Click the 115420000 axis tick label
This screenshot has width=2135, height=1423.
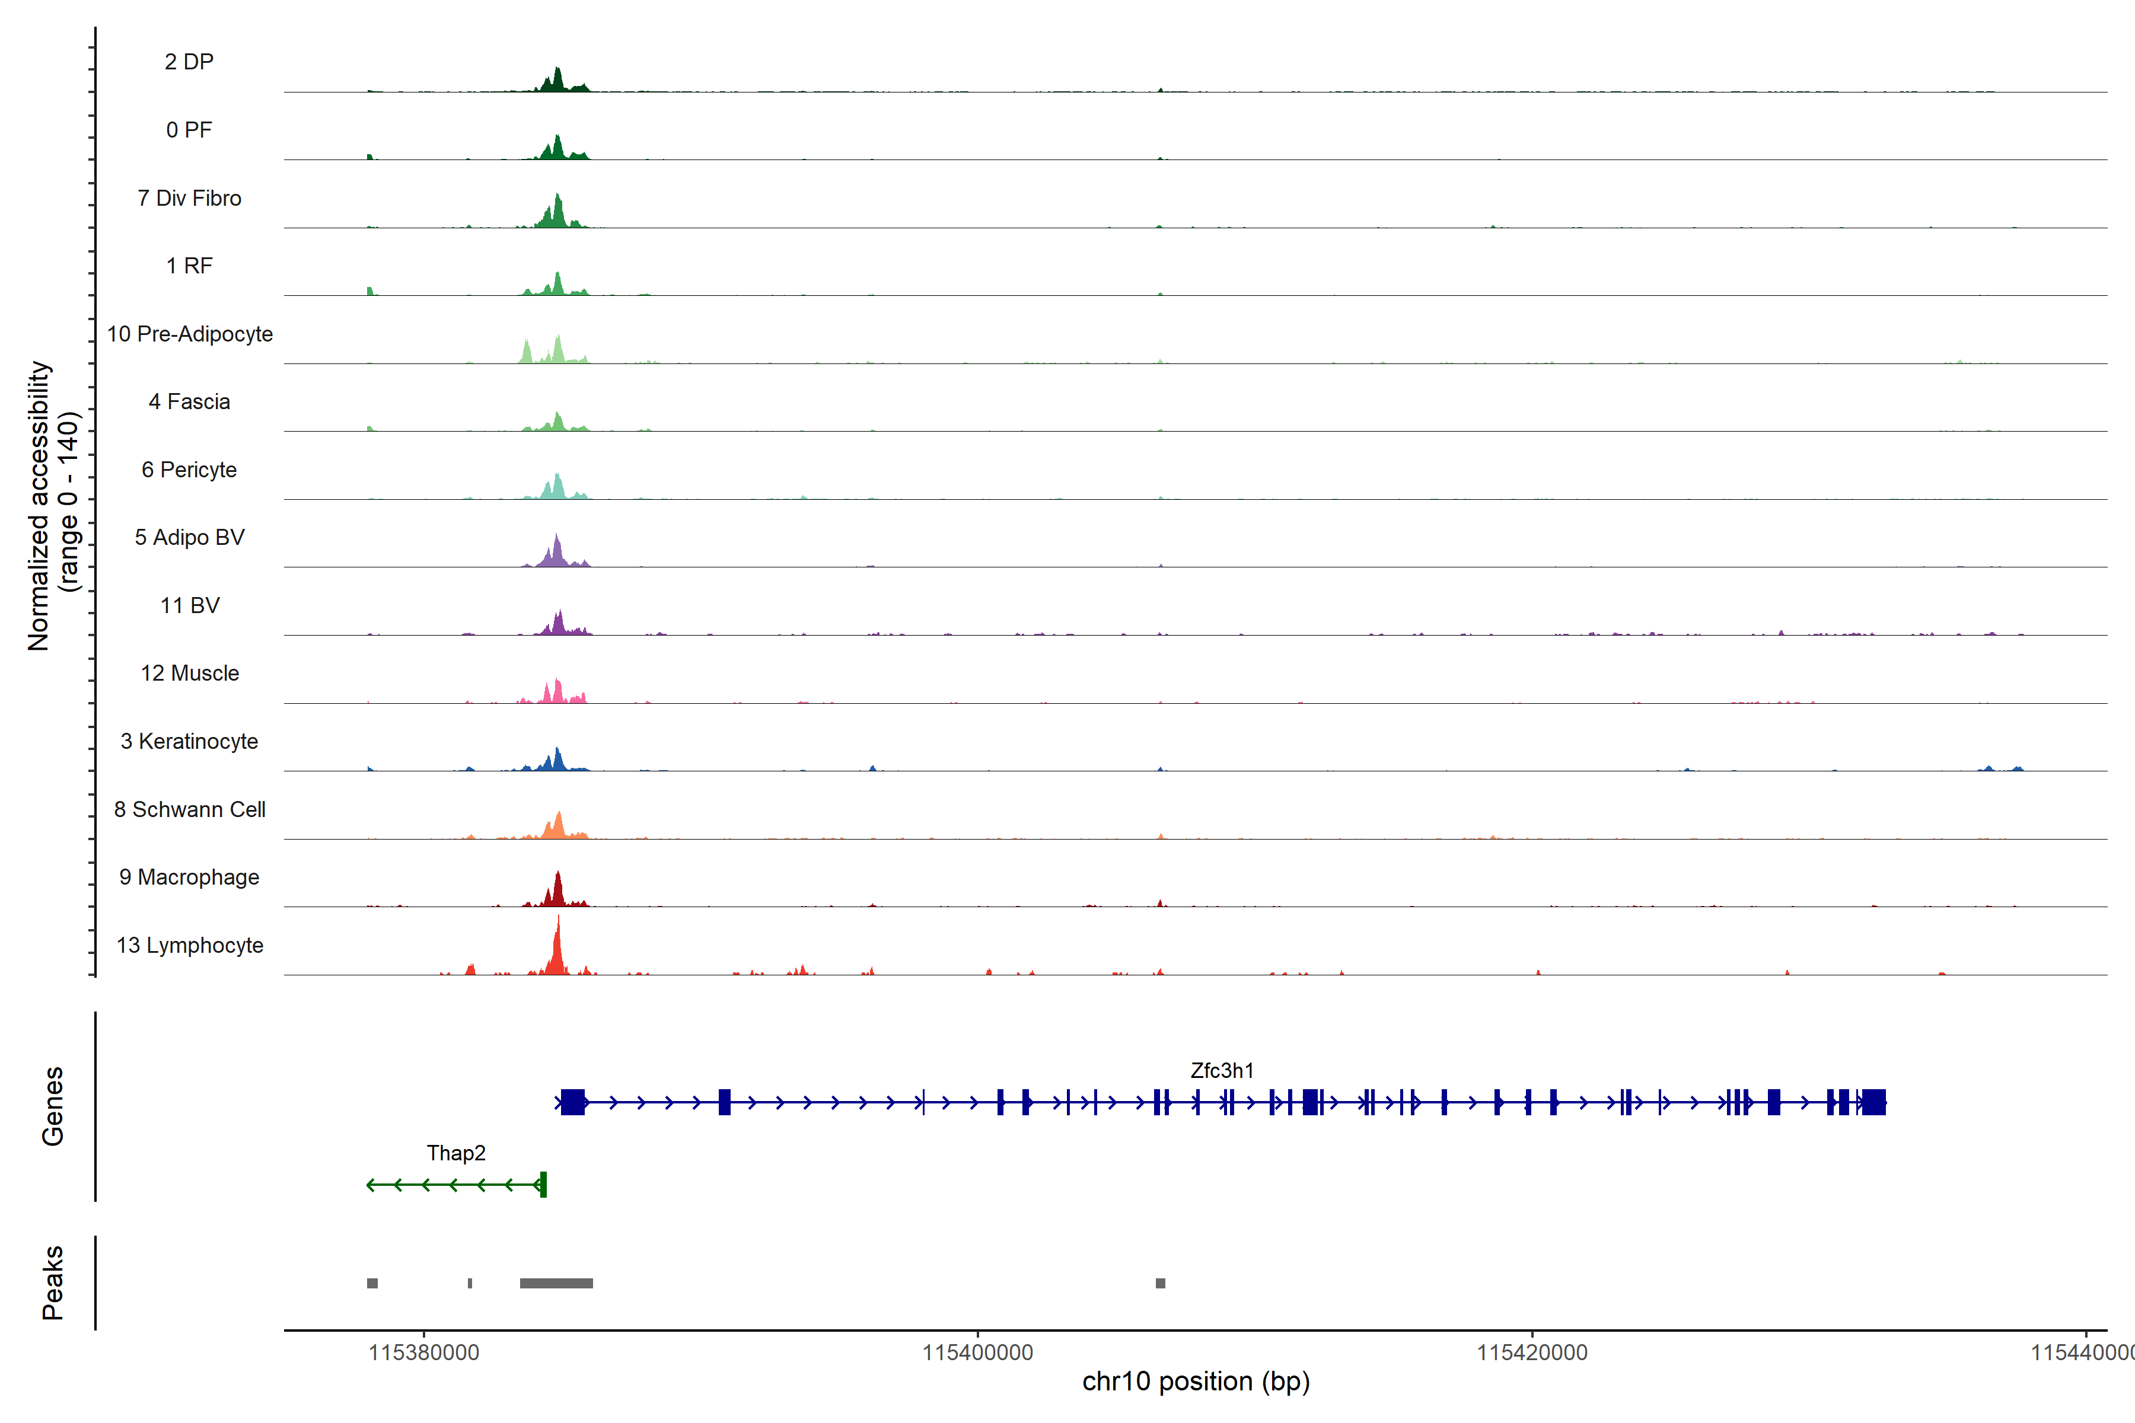[1532, 1352]
